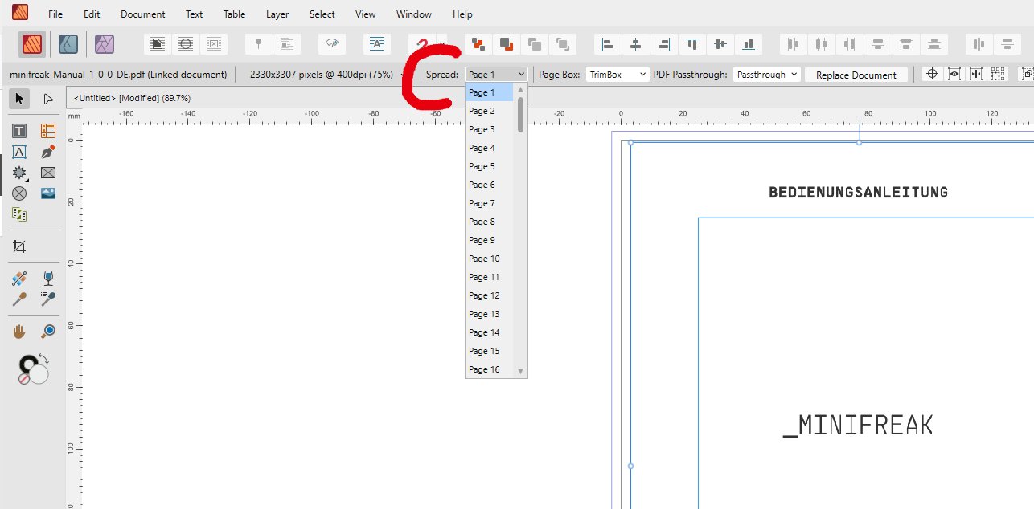Choose Page 5 from the spread list
Image resolution: width=1034 pixels, height=509 pixels.
(489, 166)
